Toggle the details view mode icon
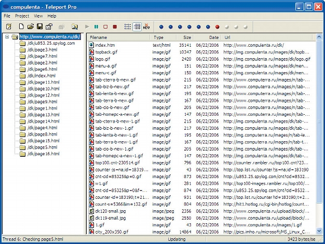Image resolution: width=325 pixels, height=244 pixels. pyautogui.click(x=137, y=26)
